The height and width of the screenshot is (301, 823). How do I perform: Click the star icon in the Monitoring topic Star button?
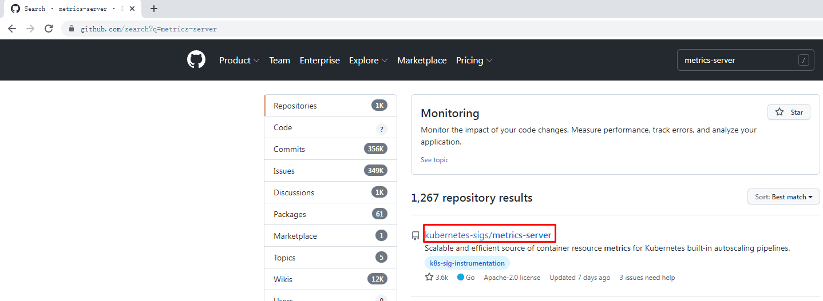[x=780, y=112]
